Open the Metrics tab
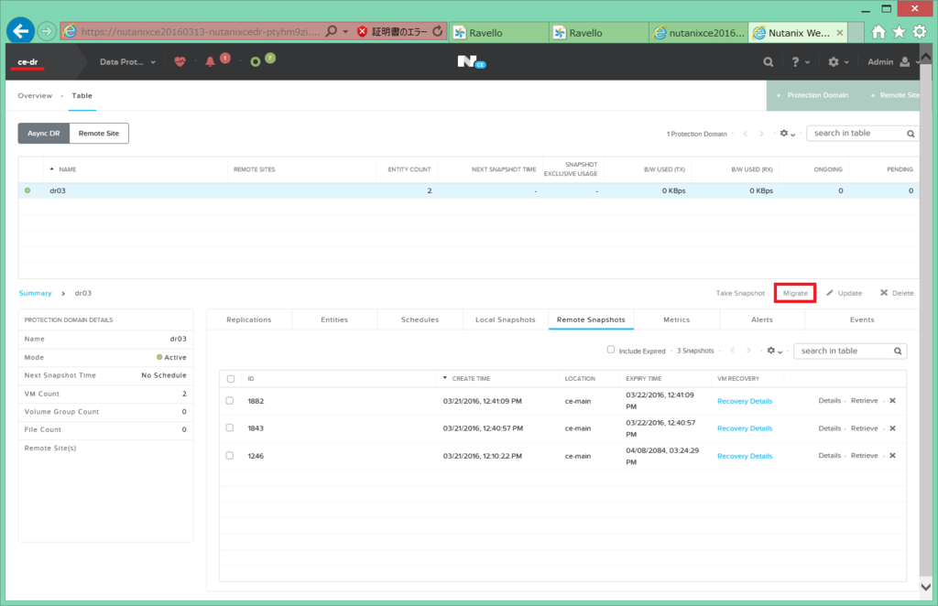The height and width of the screenshot is (606, 938). pyautogui.click(x=677, y=319)
